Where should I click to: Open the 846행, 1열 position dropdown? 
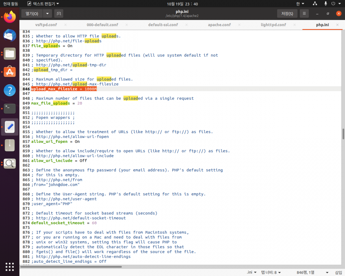pos(312,272)
